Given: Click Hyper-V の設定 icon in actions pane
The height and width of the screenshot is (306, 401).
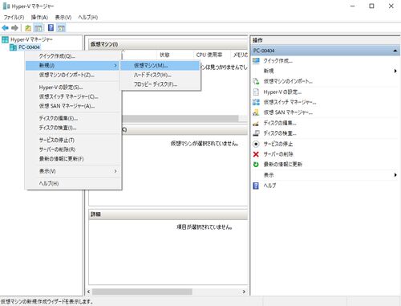Looking at the screenshot, I should click(x=256, y=92).
